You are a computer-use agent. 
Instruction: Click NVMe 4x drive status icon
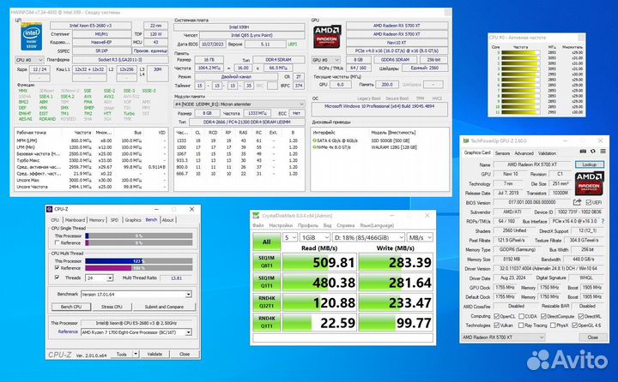tap(314, 147)
